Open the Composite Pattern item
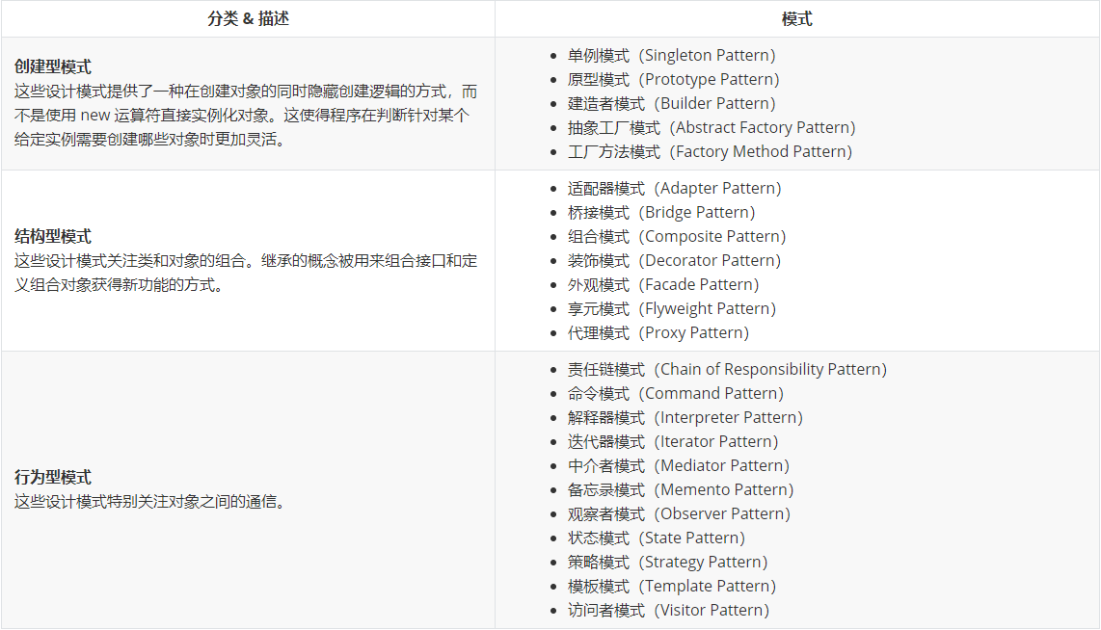Screen dimensions: 1101x630 tap(676, 237)
